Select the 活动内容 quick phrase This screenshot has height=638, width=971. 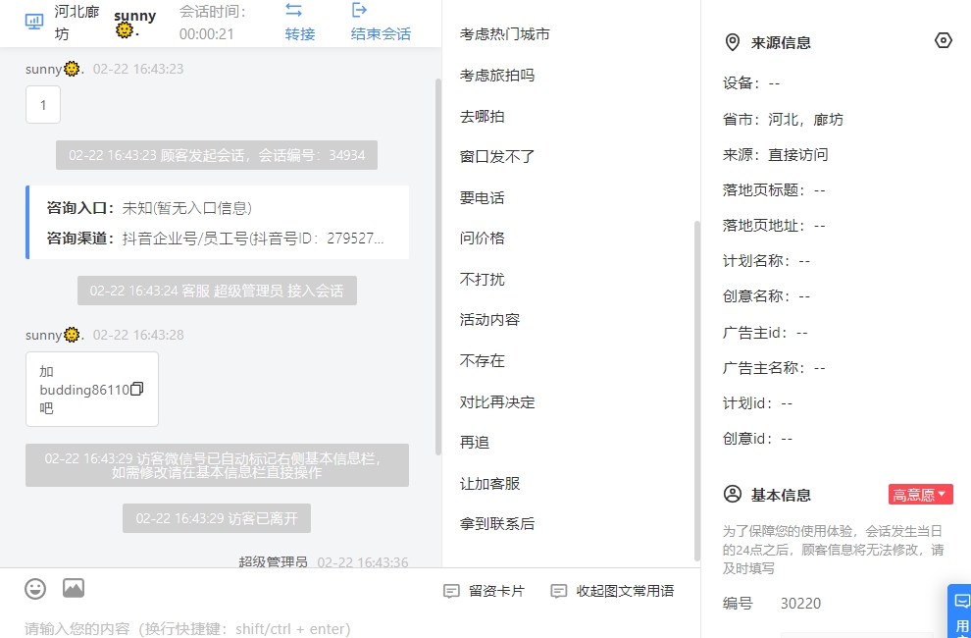(489, 320)
